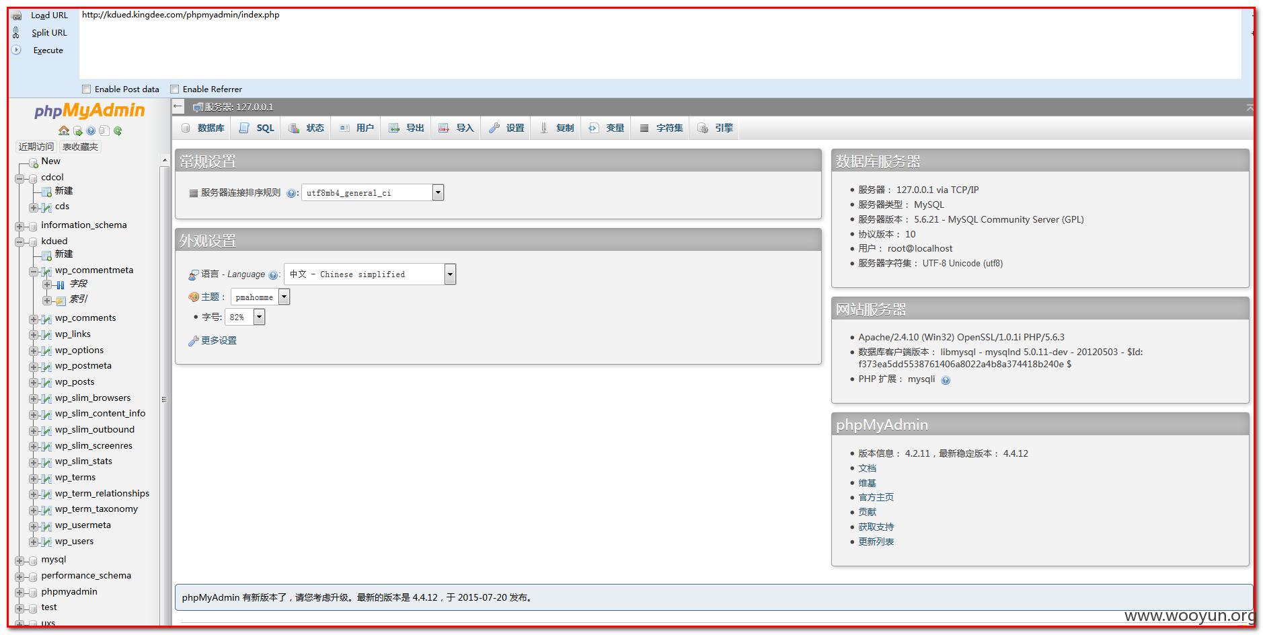1263x635 pixels.
Task: Click the log out icon beside home
Action: click(x=78, y=131)
